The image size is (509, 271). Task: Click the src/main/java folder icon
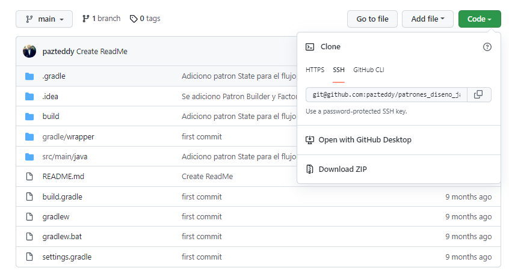click(x=29, y=157)
